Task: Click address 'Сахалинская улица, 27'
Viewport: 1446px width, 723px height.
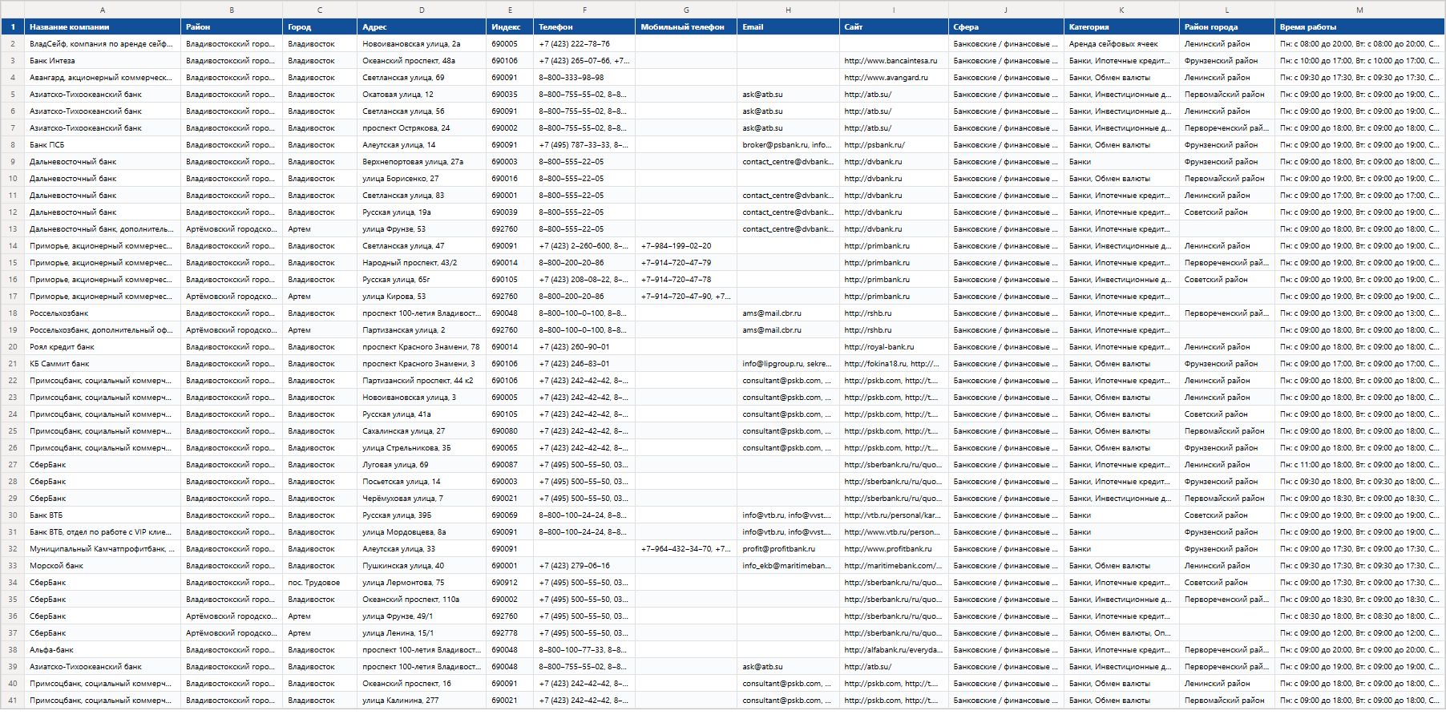Action: coord(422,431)
